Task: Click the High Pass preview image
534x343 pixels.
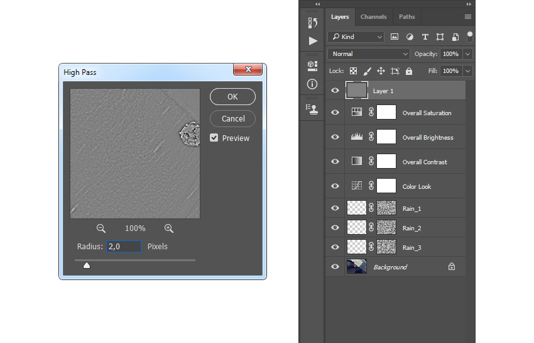Action: point(135,154)
